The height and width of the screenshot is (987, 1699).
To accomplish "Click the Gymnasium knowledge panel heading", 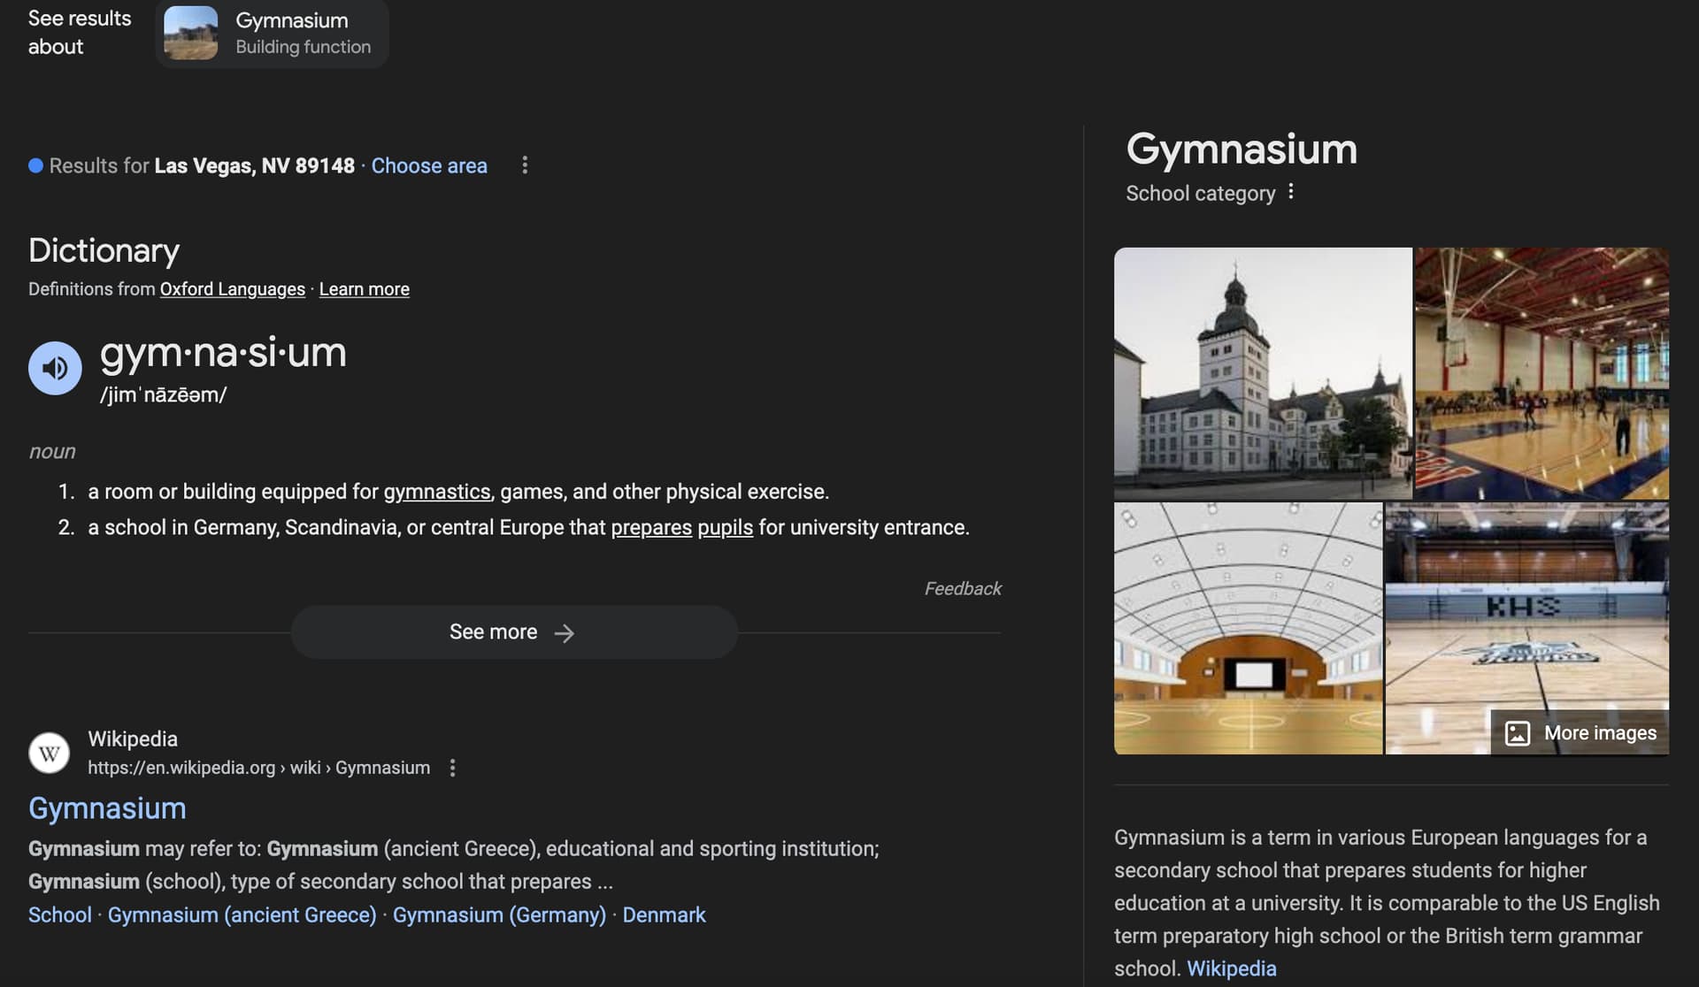I will coord(1242,149).
